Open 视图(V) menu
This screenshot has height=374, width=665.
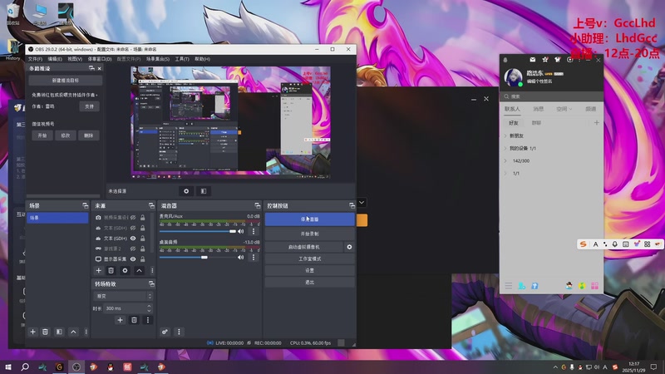75,59
